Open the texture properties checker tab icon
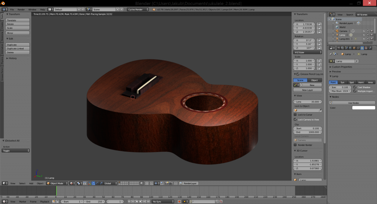The image size is (377, 204). pos(366,48)
